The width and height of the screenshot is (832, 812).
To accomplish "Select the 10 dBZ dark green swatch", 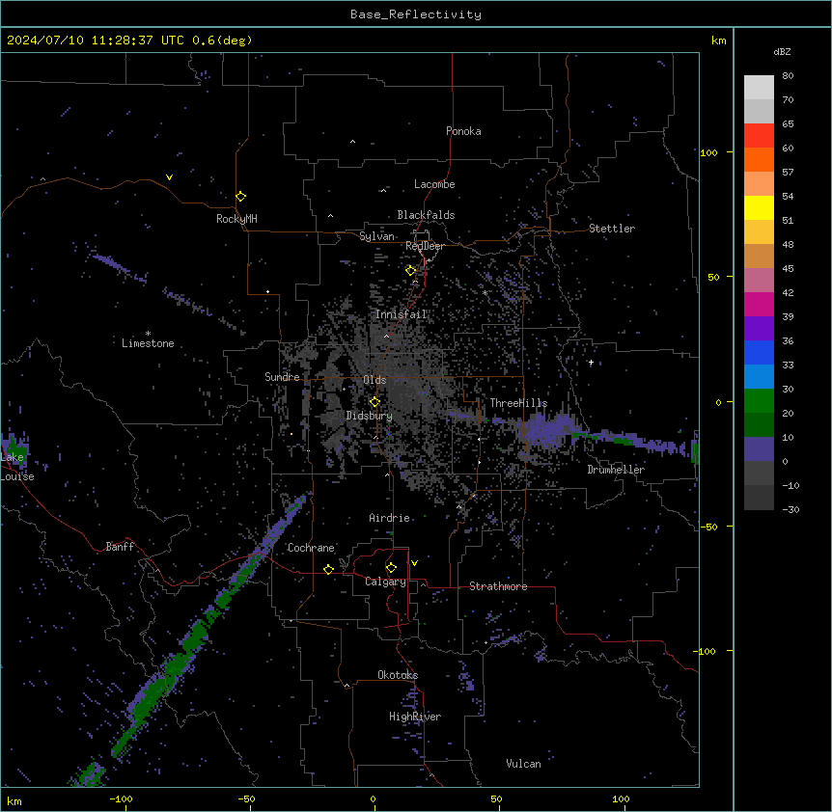I will pyautogui.click(x=759, y=424).
